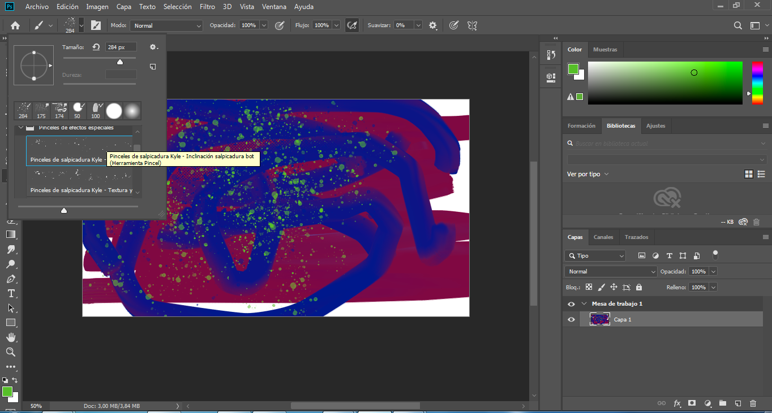
Task: Open the Ver por tipo dropdown
Action: [x=587, y=174]
